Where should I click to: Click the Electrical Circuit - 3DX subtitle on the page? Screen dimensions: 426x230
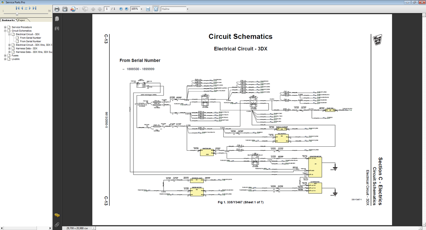[240, 49]
